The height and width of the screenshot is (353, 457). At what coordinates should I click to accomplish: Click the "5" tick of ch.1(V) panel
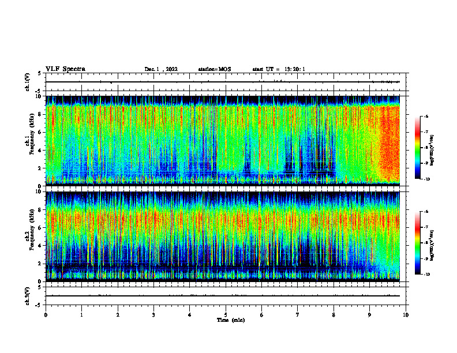(x=40, y=73)
